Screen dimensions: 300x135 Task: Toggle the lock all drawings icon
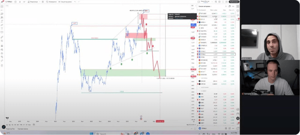tap(2, 53)
